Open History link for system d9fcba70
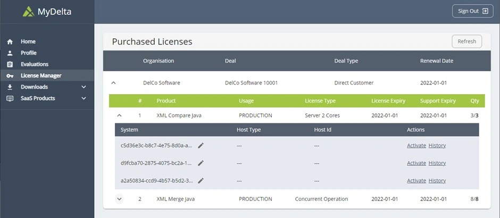This screenshot has width=500, height=218. click(437, 163)
